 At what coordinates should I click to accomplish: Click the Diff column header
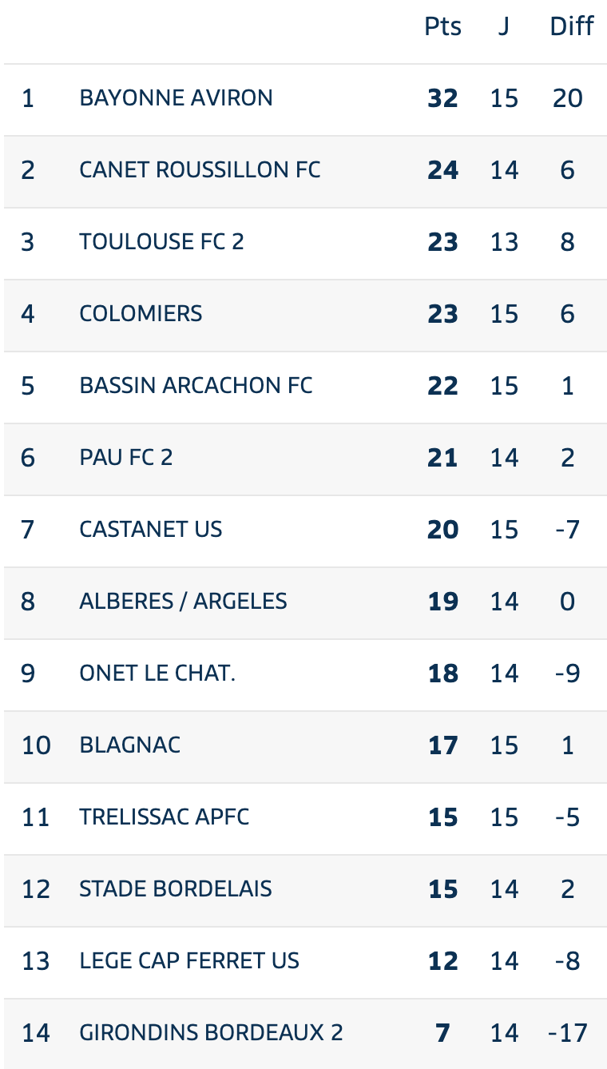click(x=572, y=26)
